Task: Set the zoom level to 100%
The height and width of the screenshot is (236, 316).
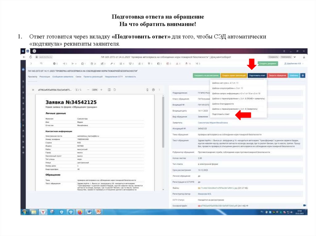Action: tap(94, 90)
